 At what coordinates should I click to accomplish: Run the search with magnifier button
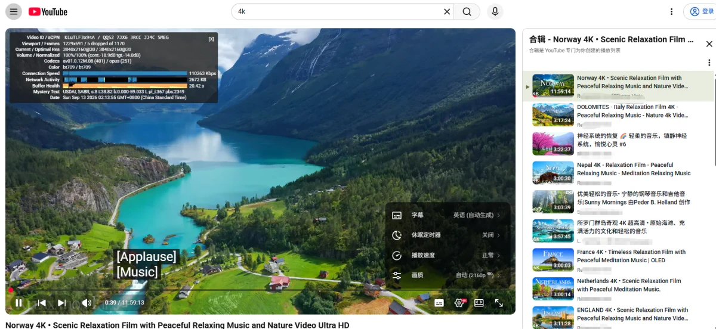point(467,11)
